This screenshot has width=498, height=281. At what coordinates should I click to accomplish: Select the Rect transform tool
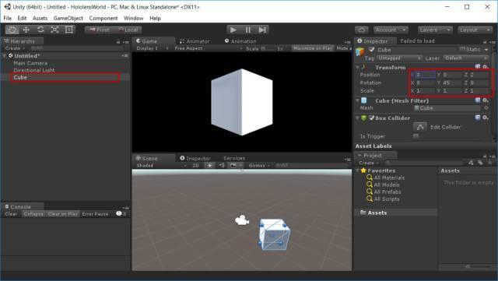point(68,30)
